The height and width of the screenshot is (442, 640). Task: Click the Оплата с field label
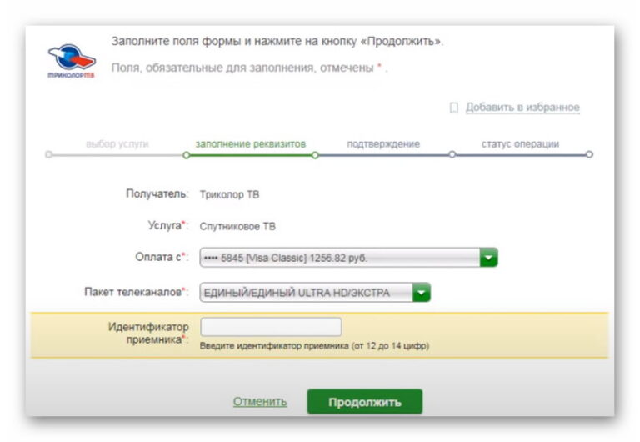(162, 257)
